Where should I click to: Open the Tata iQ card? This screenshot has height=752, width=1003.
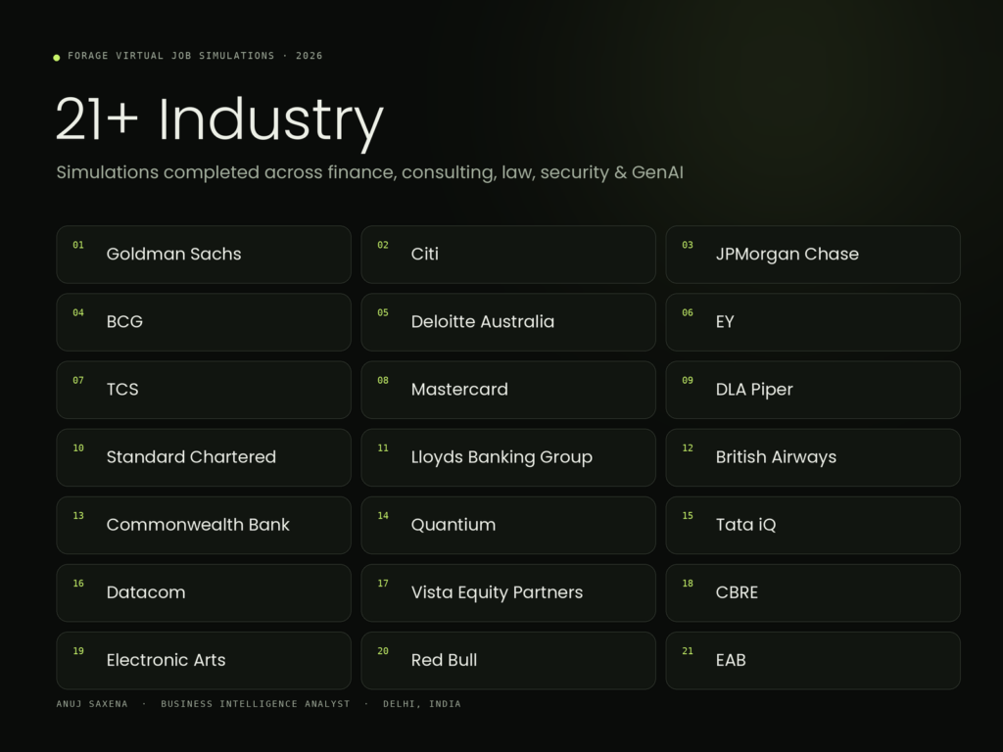click(813, 526)
